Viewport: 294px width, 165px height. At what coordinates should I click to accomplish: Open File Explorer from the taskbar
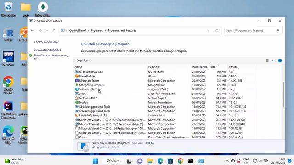click(x=150, y=161)
